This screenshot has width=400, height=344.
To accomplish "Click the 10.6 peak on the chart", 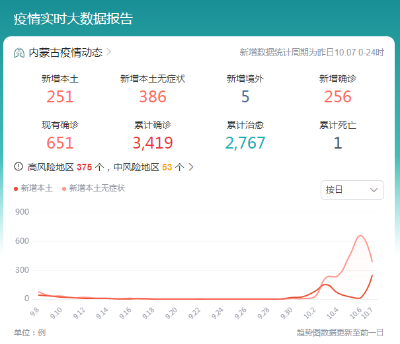I will click(x=360, y=236).
